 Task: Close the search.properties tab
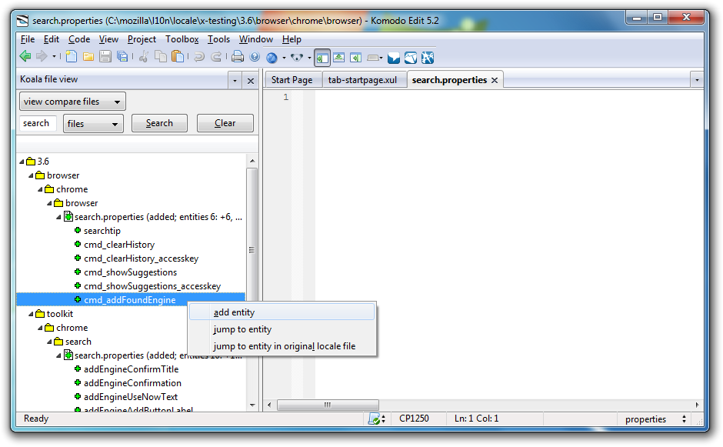[495, 80]
